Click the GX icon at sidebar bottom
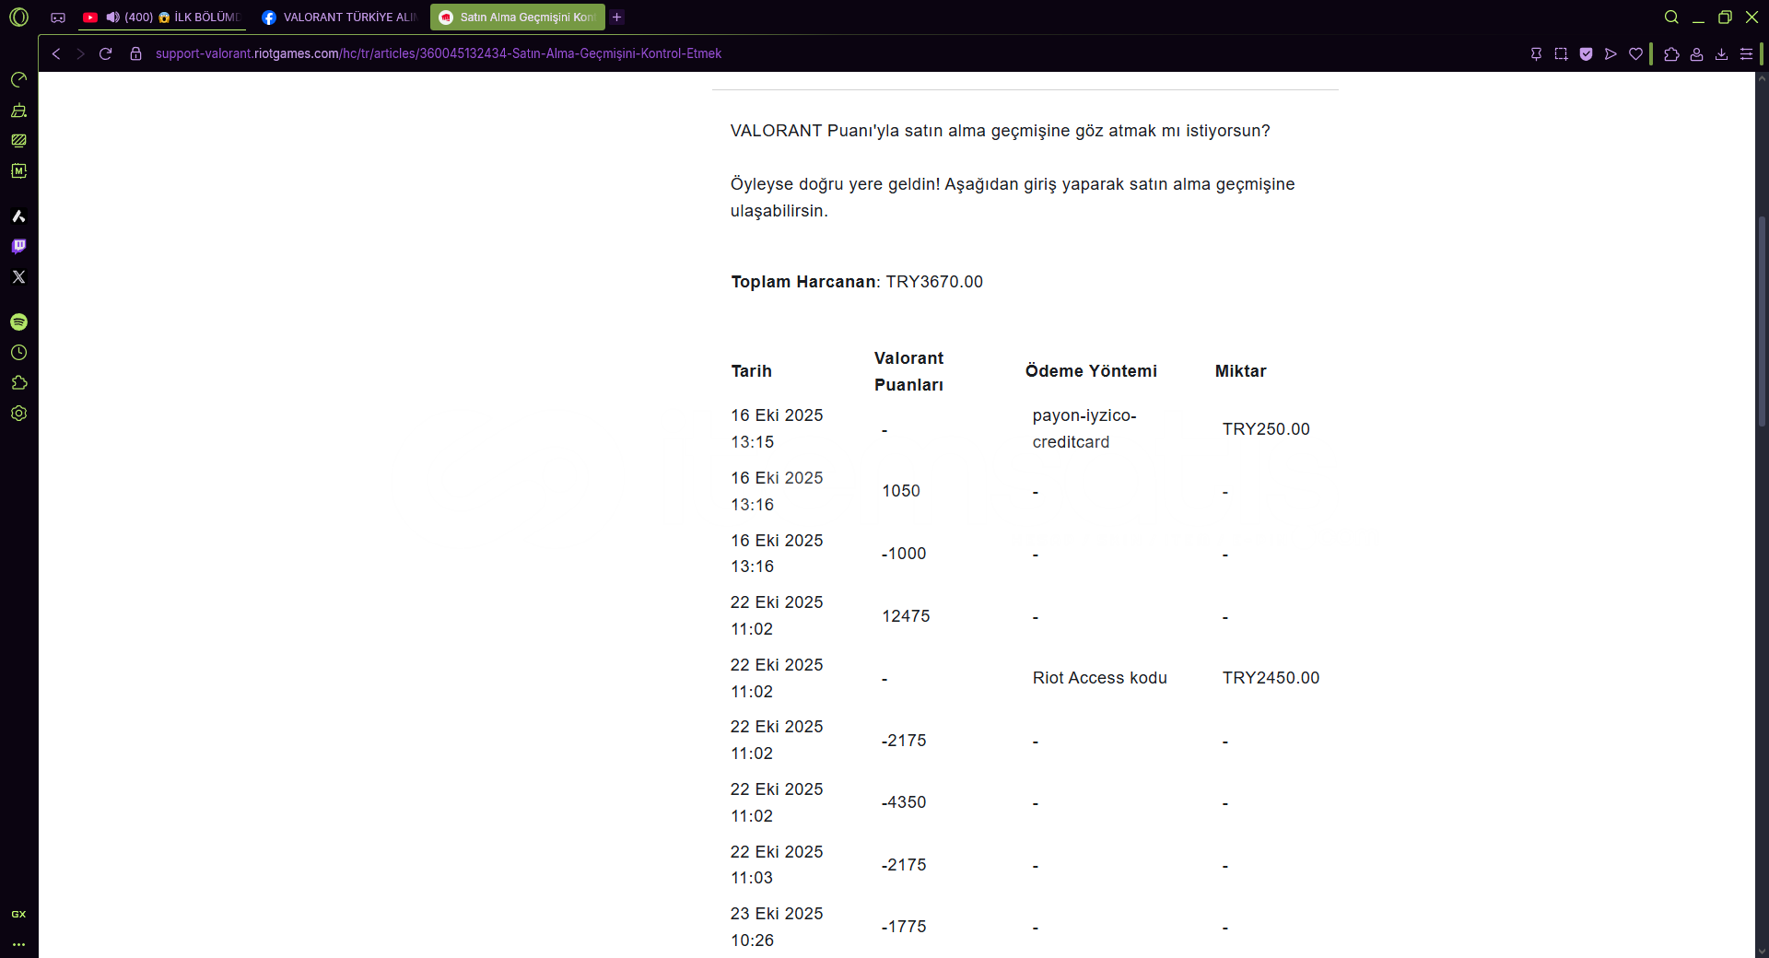This screenshot has height=958, width=1769. 18,915
